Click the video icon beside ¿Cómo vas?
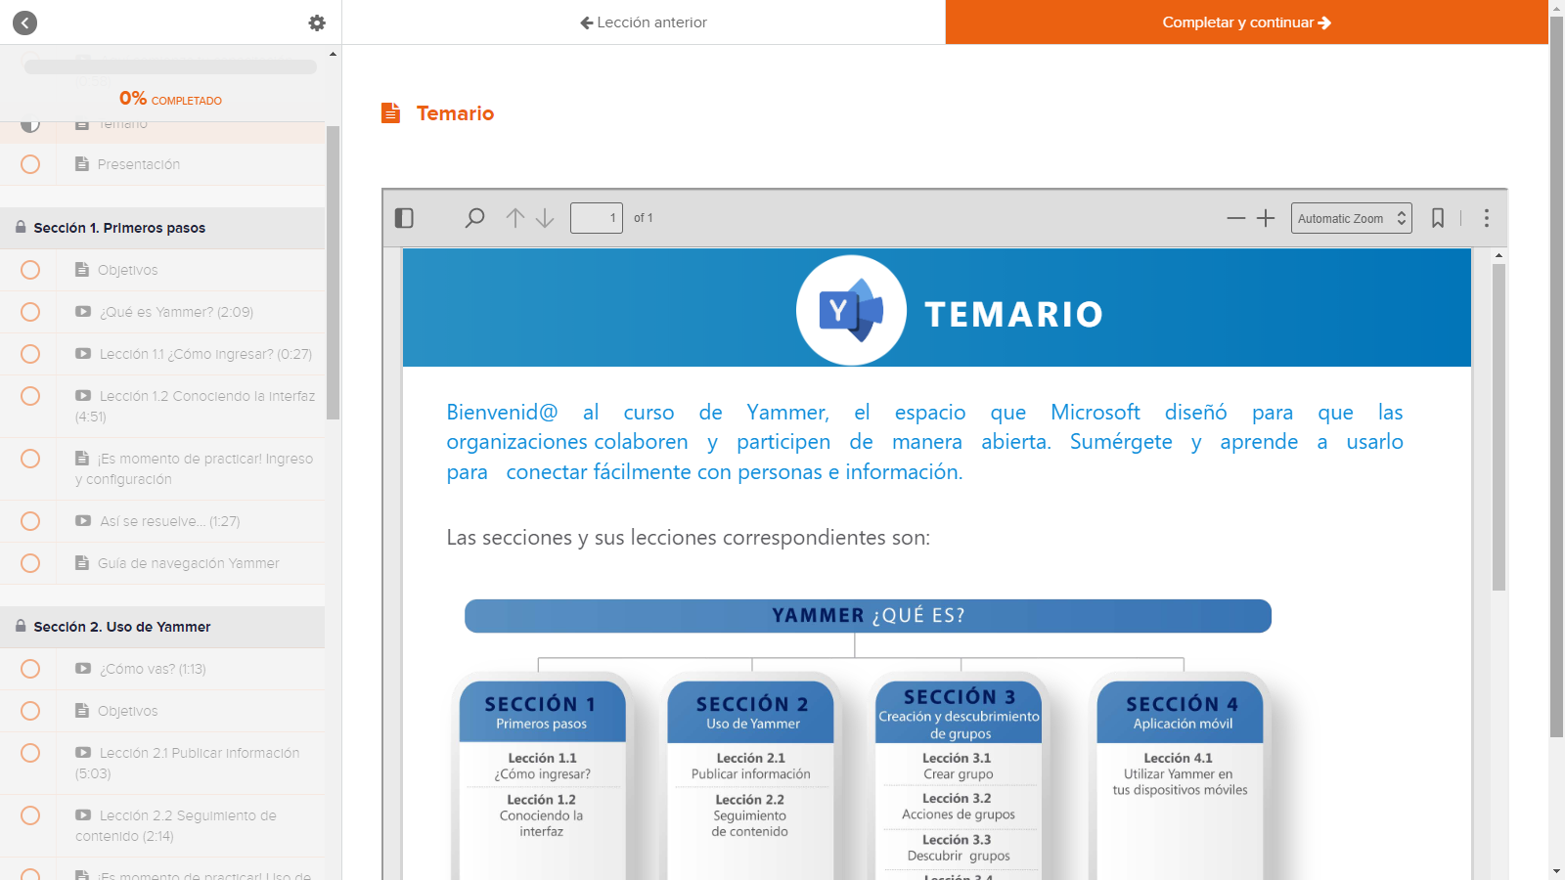The height and width of the screenshot is (880, 1565). click(83, 669)
